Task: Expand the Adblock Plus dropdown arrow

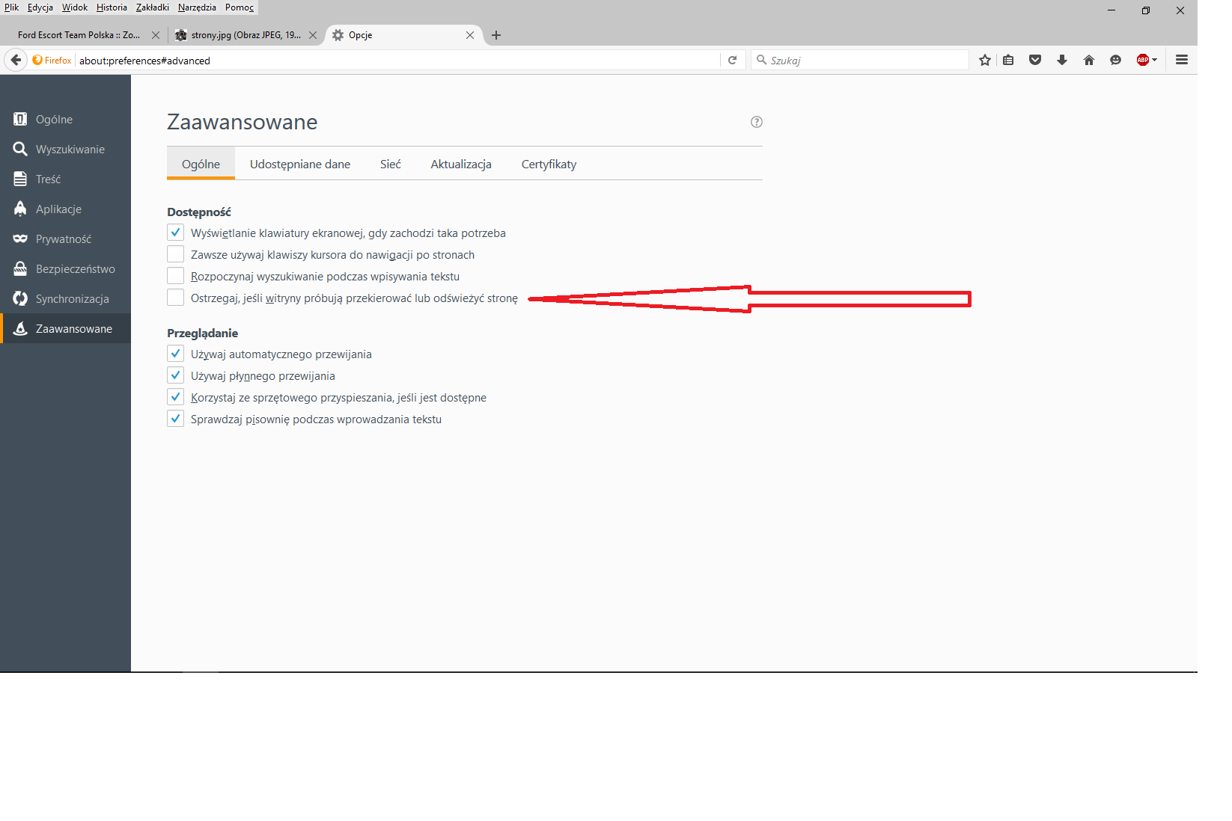Action: coord(1155,61)
